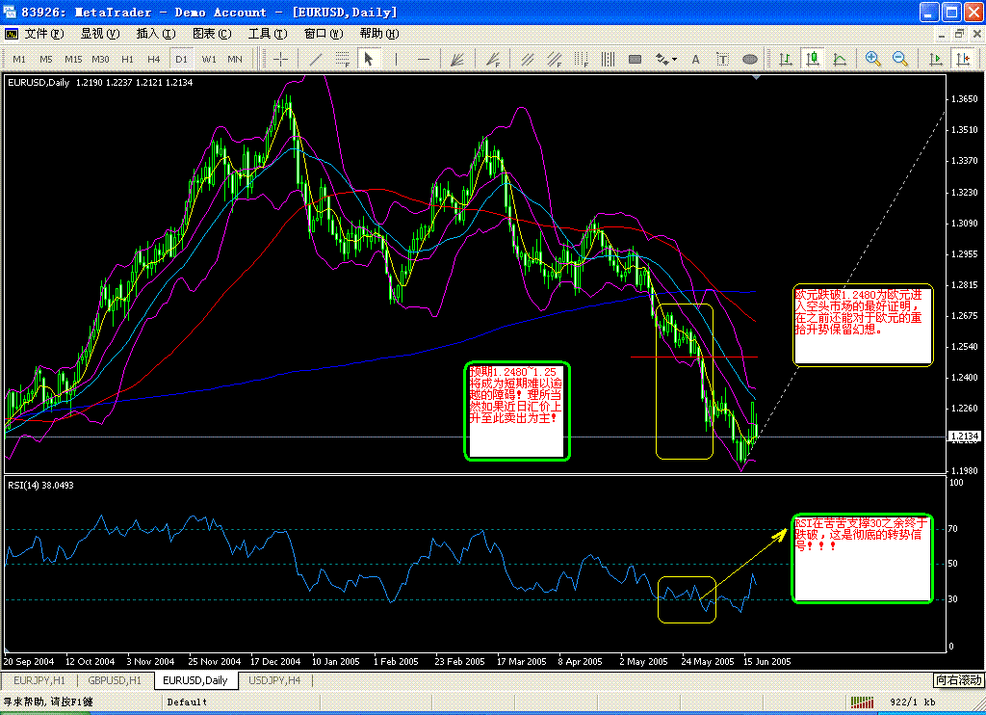This screenshot has width=986, height=715.
Task: Select the Rectangle shape tool
Action: click(x=636, y=59)
